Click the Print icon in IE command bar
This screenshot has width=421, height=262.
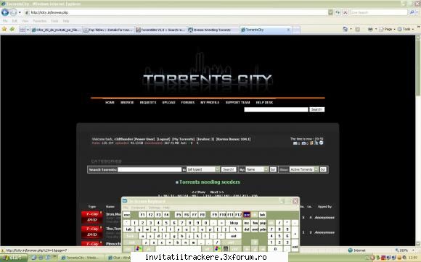370,29
